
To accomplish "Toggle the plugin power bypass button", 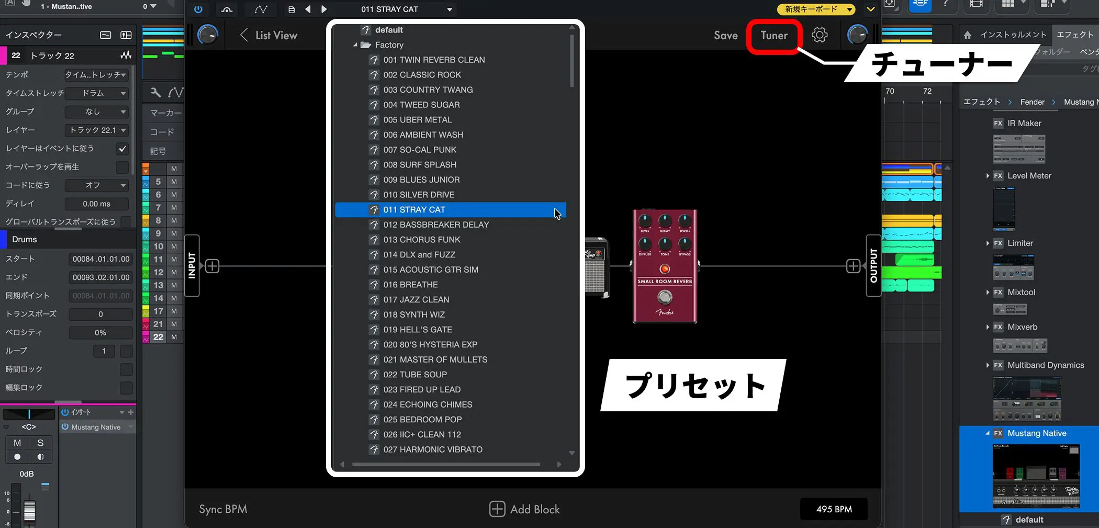I will point(198,9).
